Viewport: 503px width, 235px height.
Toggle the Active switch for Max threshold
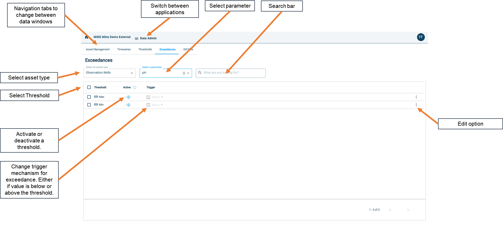128,97
